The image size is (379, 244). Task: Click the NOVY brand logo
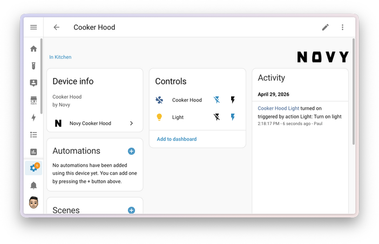click(323, 57)
